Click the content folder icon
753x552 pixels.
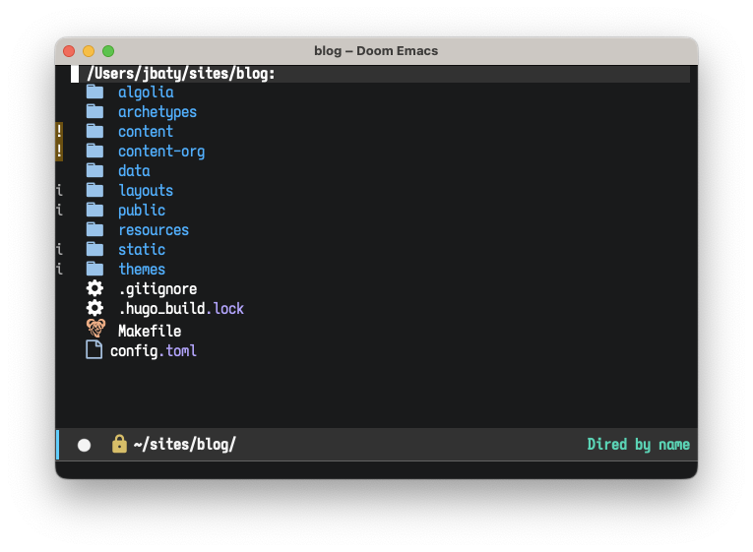[95, 131]
